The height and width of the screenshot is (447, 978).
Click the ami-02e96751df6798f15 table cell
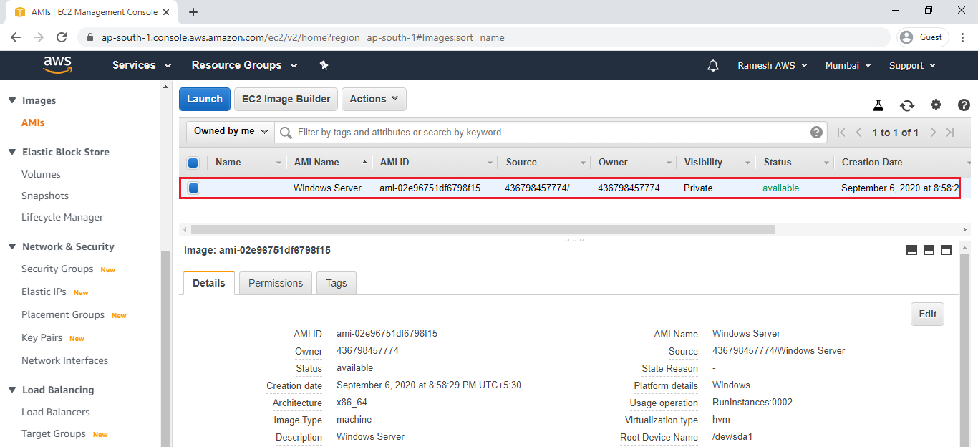[430, 188]
